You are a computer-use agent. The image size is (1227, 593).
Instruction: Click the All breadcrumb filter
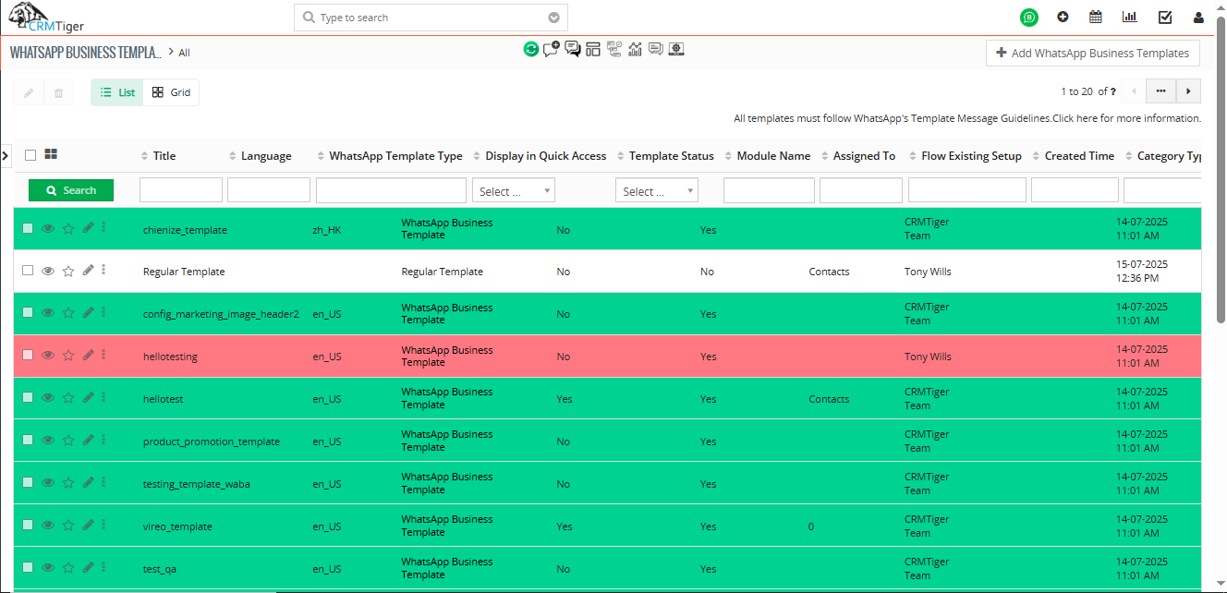click(x=185, y=53)
